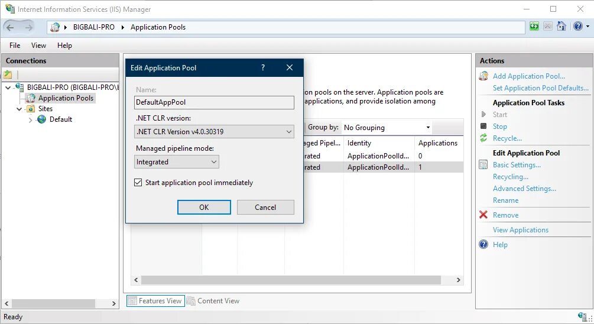Open the Help dropdown arrow in toolbar

tap(587, 27)
